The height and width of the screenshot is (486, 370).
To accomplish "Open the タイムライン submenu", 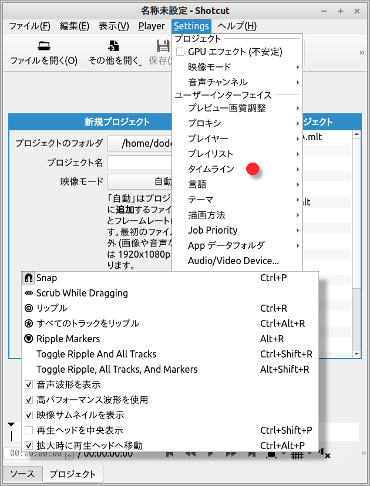I will tap(237, 169).
